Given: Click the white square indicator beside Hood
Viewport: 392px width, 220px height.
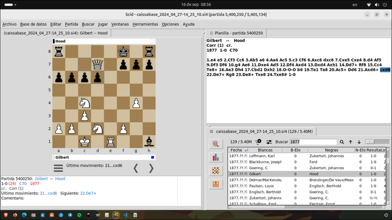Looking at the screenshot, I should 153,41.
